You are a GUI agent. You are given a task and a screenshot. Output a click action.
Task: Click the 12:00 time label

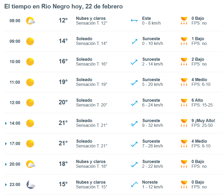15,103
